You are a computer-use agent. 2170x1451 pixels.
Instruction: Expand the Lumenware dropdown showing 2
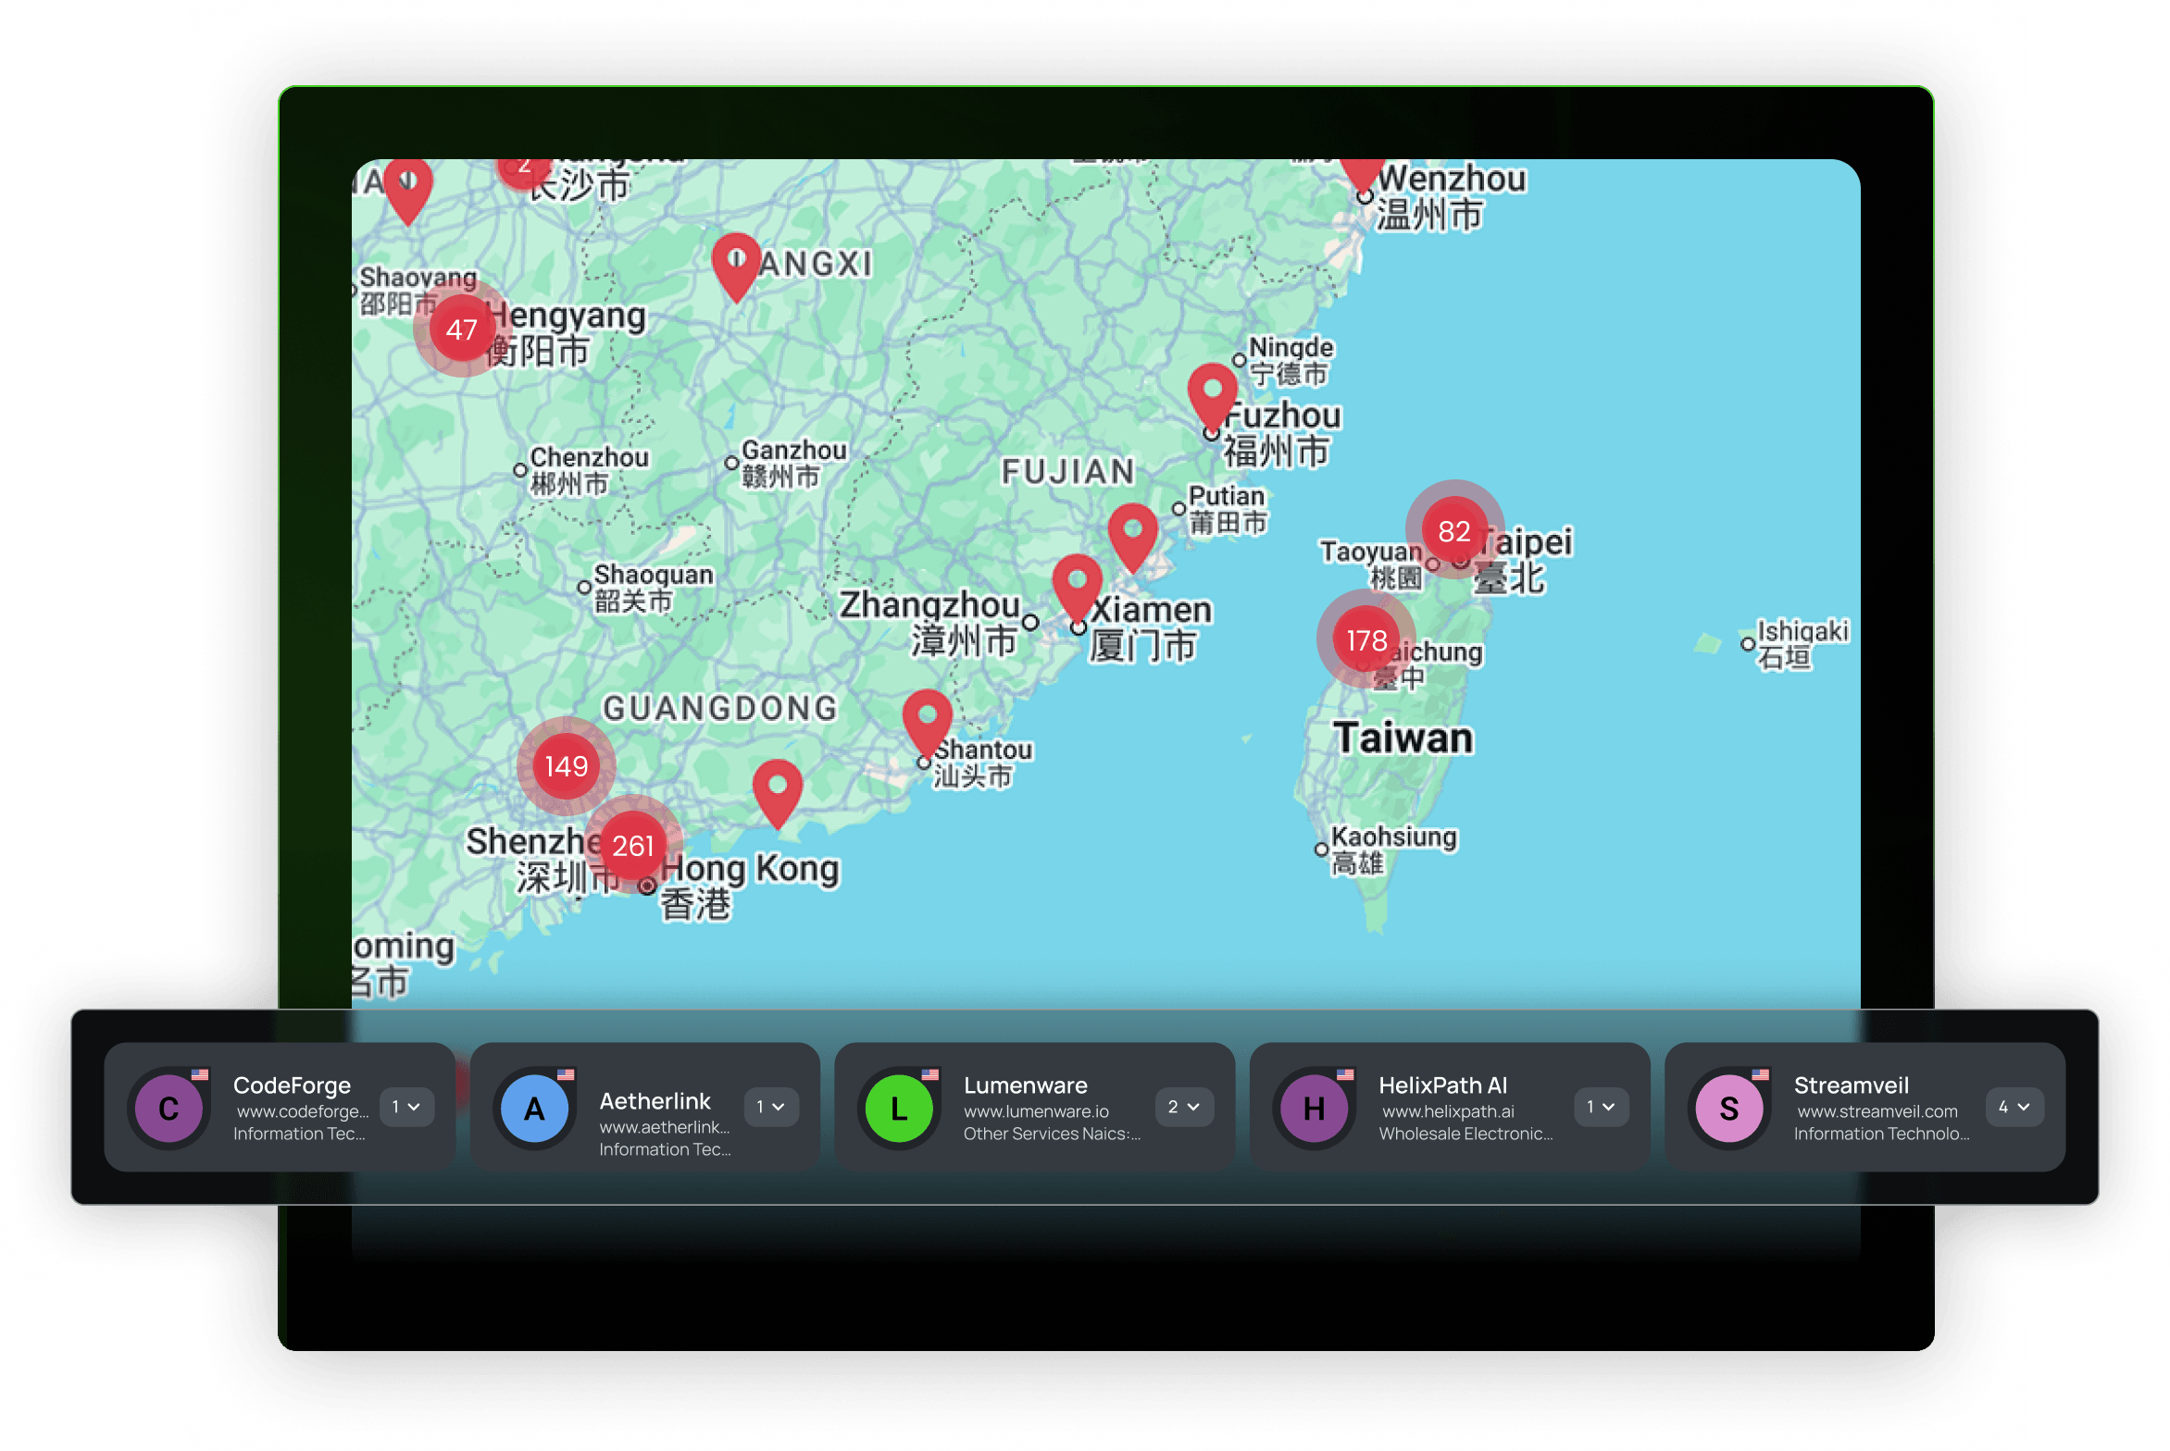pos(1184,1107)
